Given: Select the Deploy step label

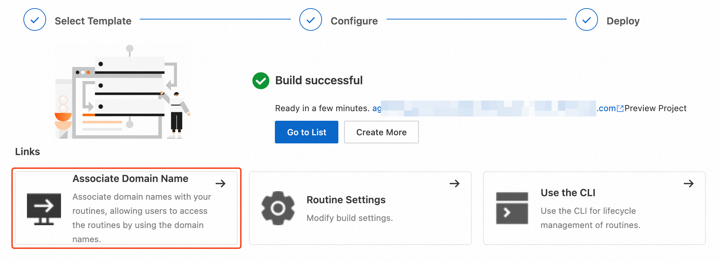Looking at the screenshot, I should coord(623,21).
